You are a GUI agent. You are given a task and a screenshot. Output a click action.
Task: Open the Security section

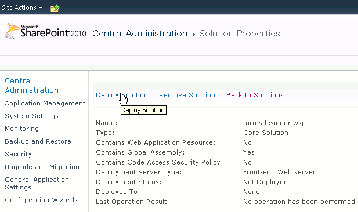18,154
